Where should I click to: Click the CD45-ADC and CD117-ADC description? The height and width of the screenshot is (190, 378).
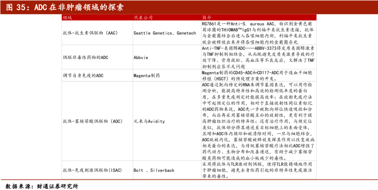click(258, 76)
